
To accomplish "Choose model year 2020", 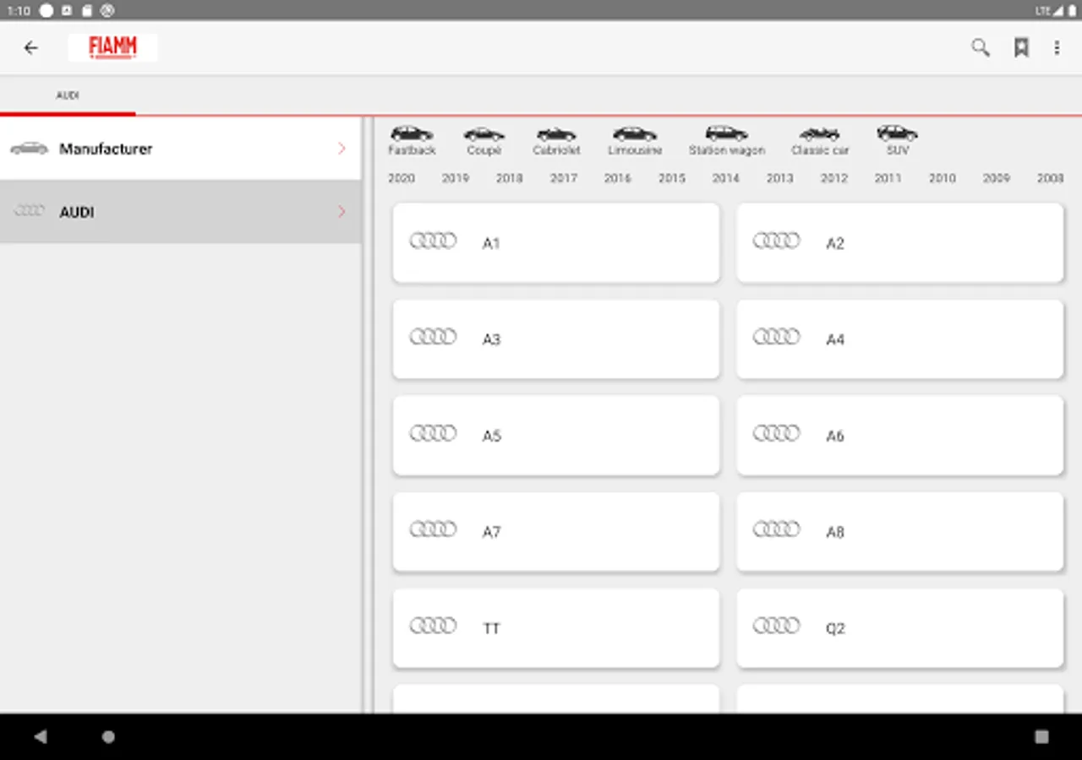I will tap(402, 178).
